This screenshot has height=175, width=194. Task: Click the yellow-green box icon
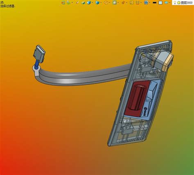83,2
